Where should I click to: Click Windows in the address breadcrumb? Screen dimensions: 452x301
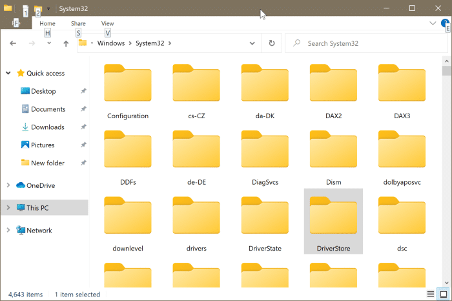[x=111, y=43]
